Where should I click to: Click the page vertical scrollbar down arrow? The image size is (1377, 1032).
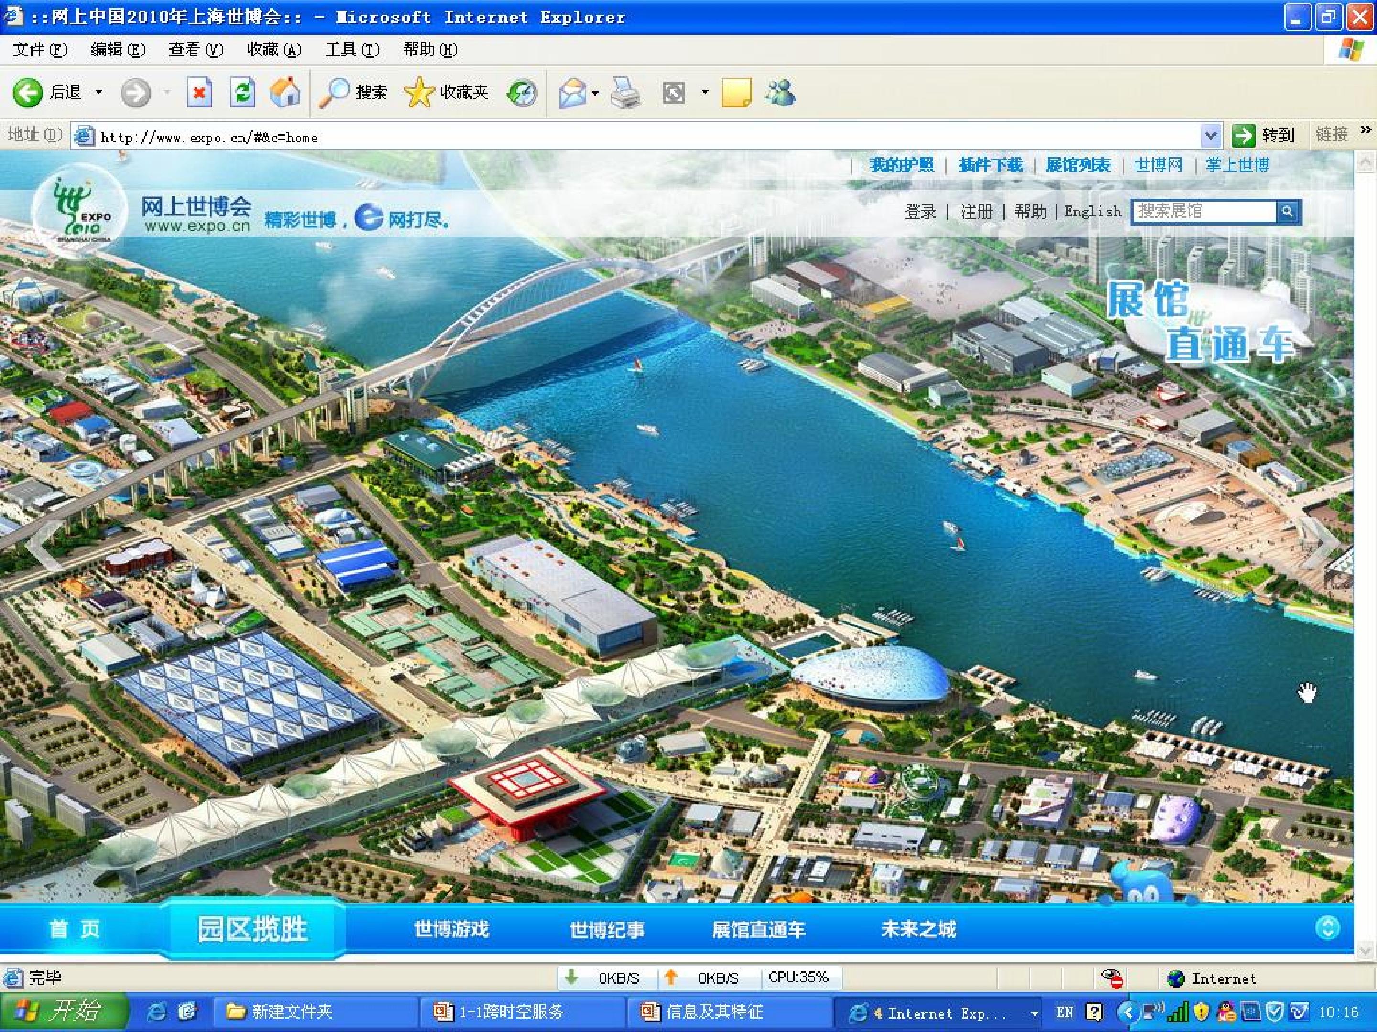click(x=1365, y=950)
